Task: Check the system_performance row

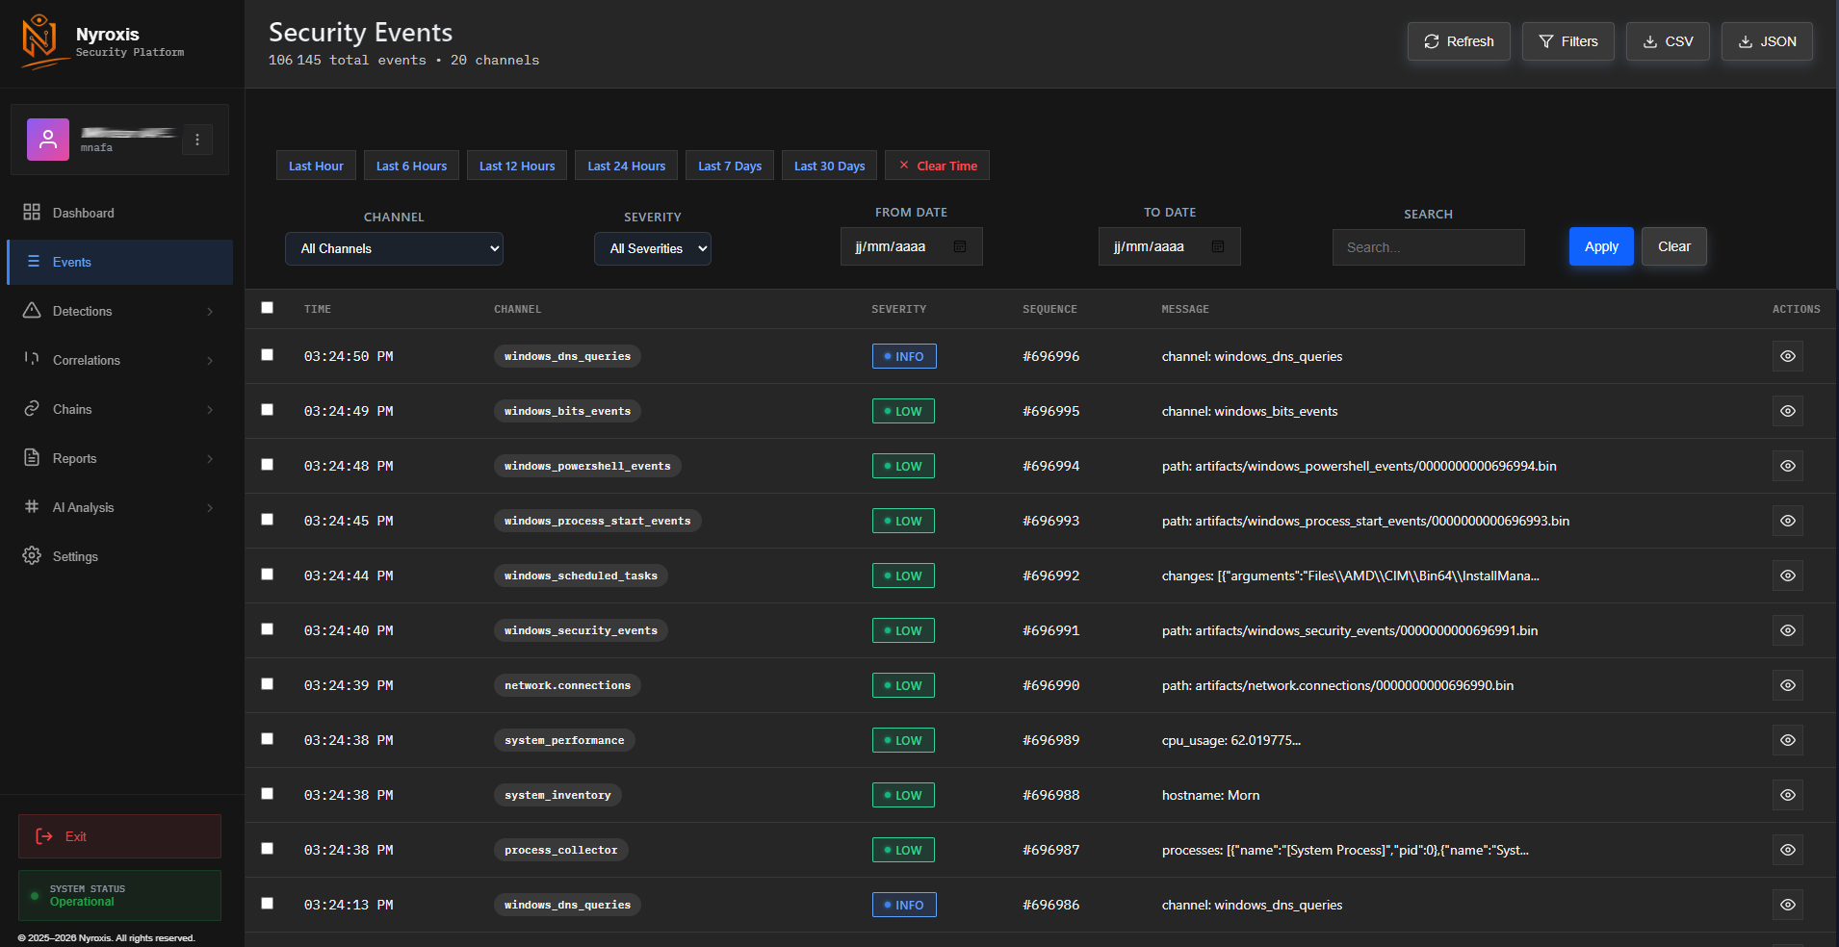Action: pos(268,739)
